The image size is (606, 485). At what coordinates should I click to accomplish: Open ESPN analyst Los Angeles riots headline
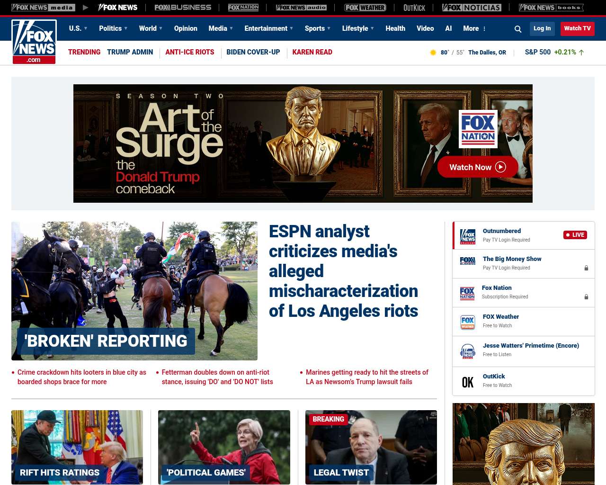pos(343,271)
